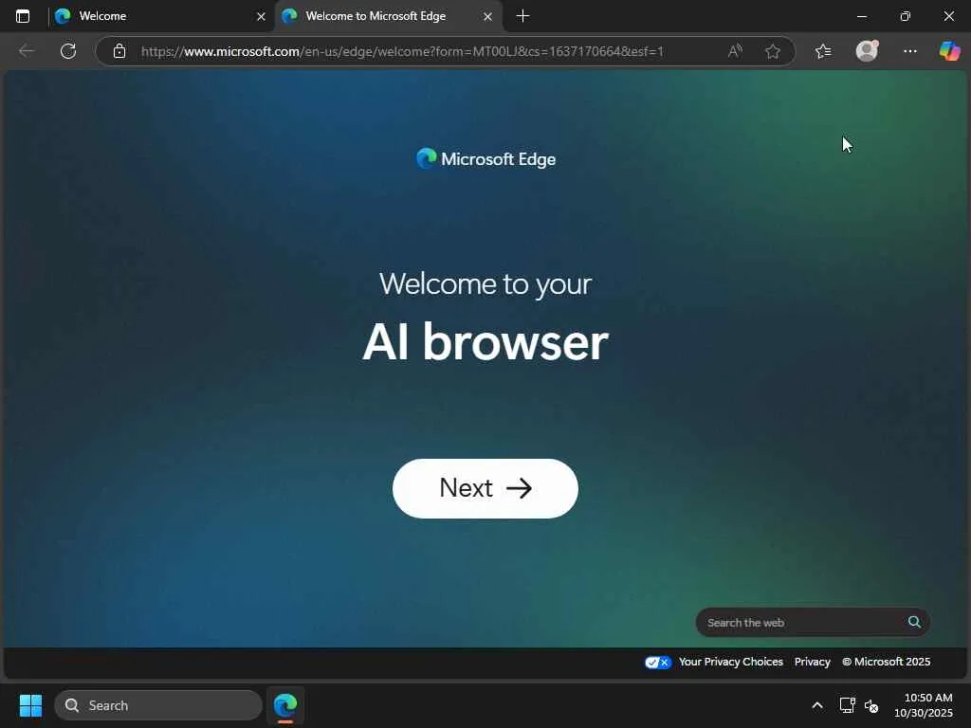Screen dimensions: 971x728
Task: Add this page to favorites star
Action: point(772,51)
